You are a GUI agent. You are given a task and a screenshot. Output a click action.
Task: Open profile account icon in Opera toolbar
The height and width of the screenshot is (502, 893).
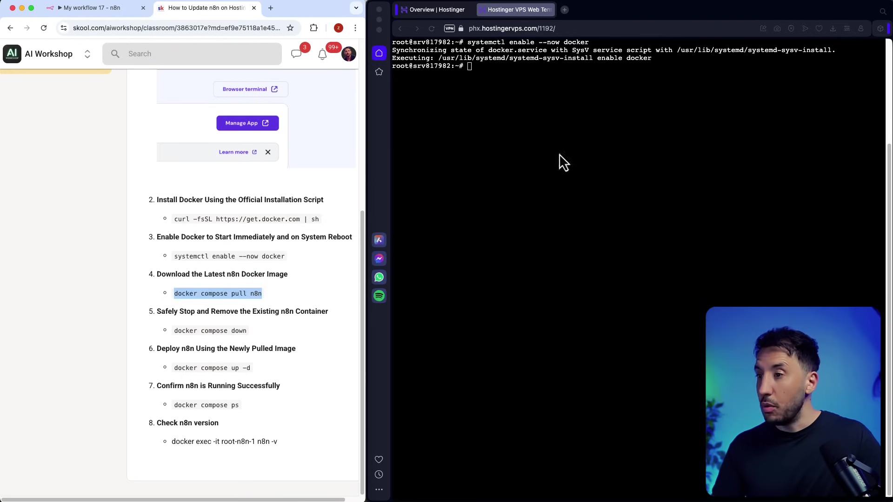point(861,28)
